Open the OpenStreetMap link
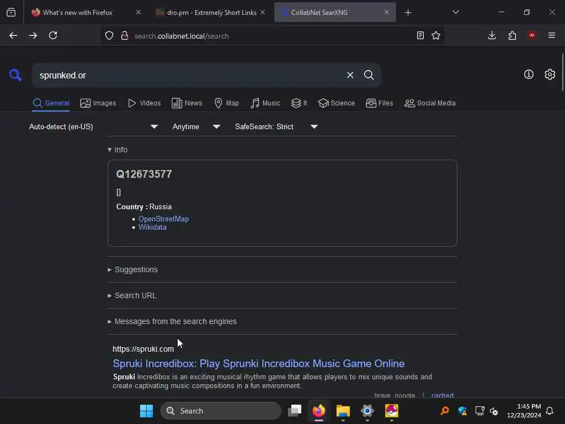The image size is (565, 424). click(163, 219)
